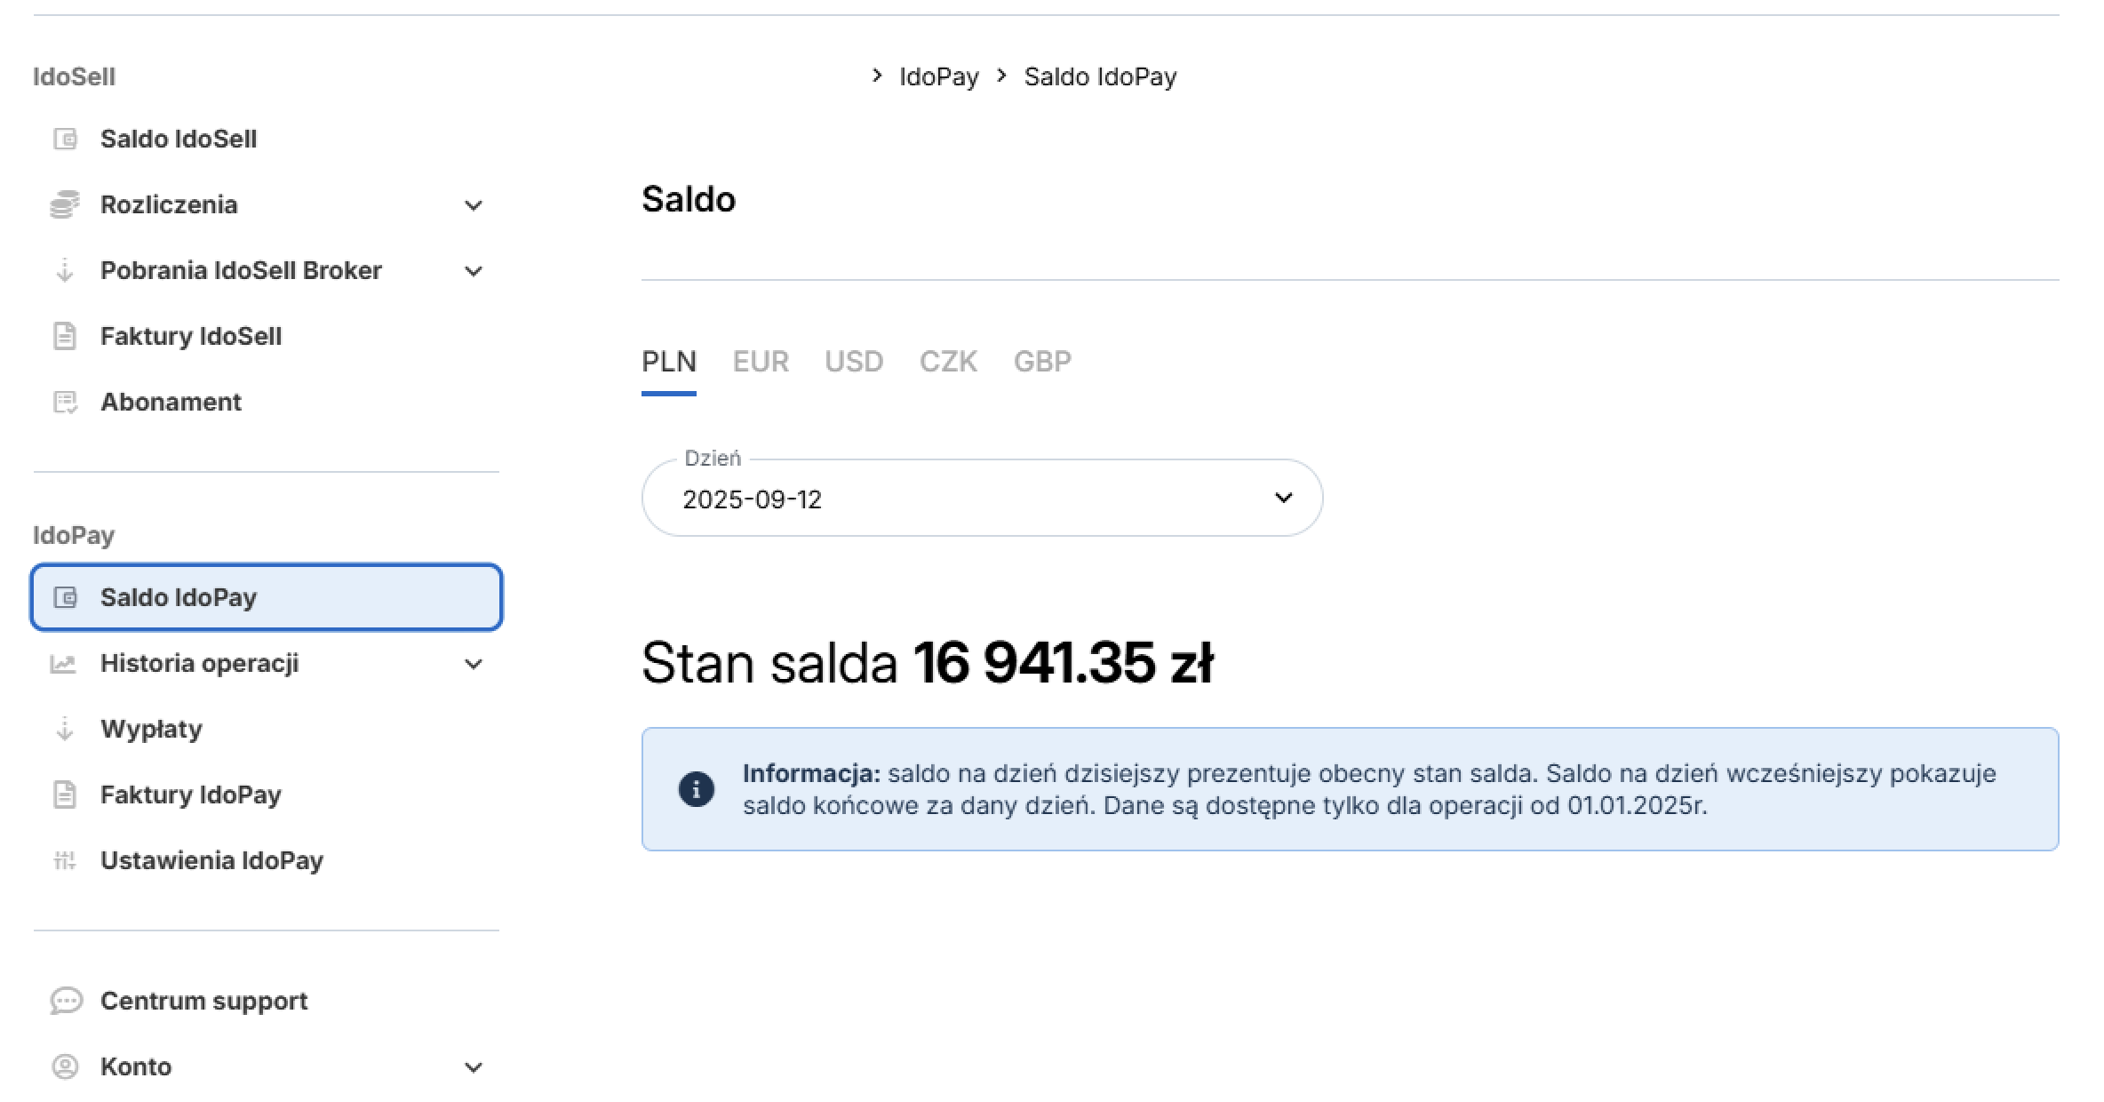2104x1102 pixels.
Task: Select the GBP currency tab
Action: click(x=1042, y=362)
